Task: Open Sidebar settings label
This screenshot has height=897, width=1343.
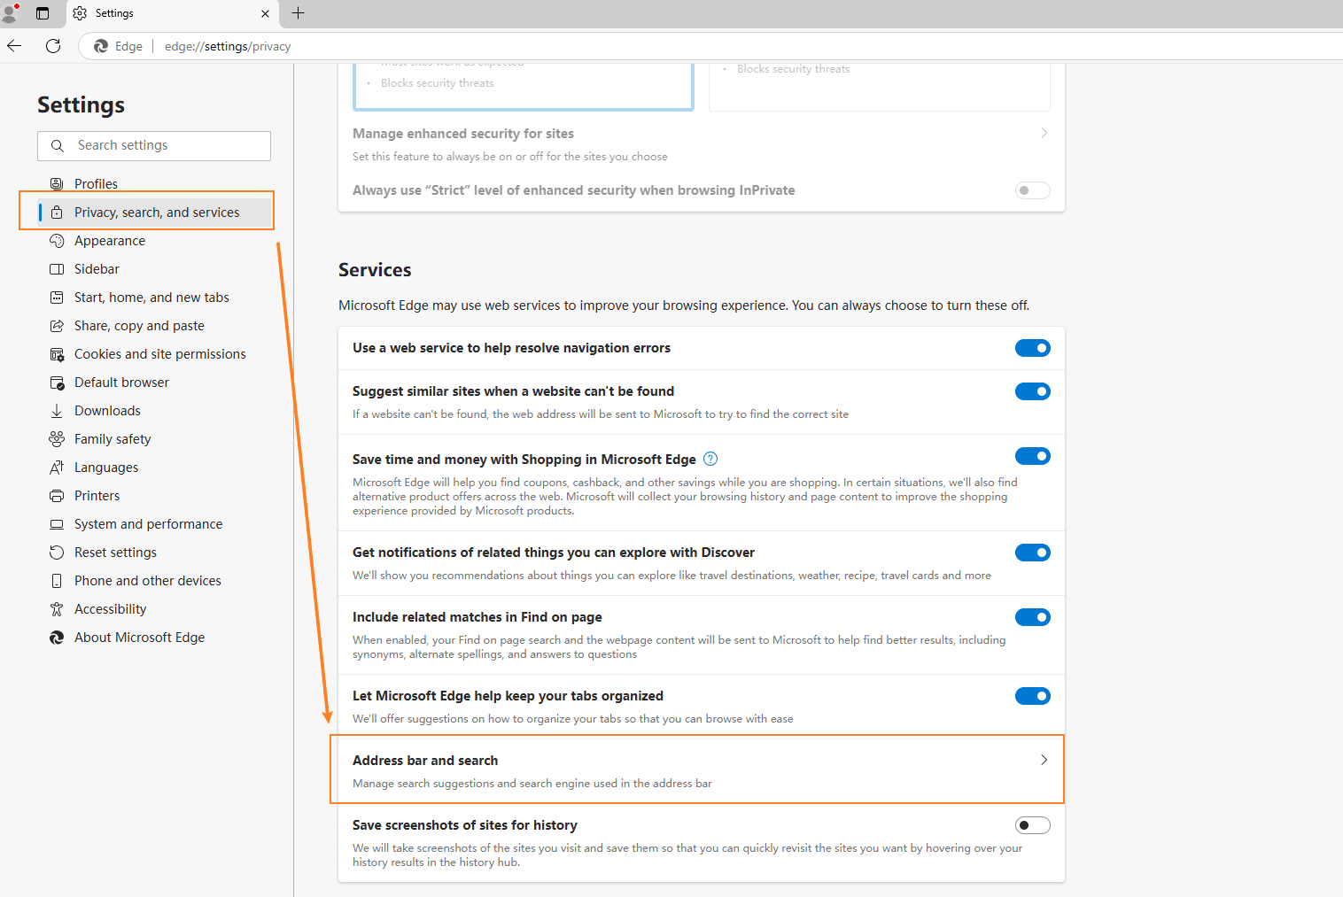Action: click(x=97, y=269)
